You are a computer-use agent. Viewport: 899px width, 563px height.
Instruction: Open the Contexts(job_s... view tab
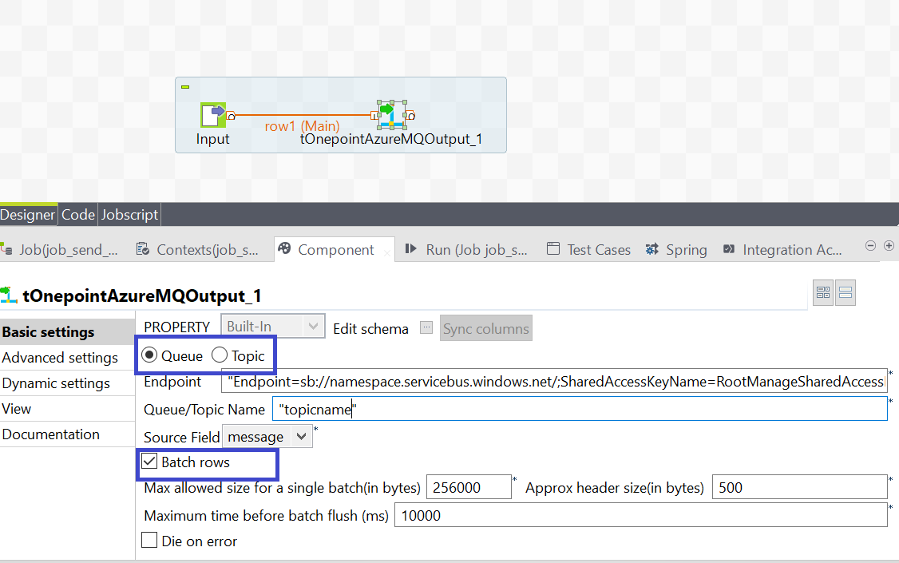[198, 250]
